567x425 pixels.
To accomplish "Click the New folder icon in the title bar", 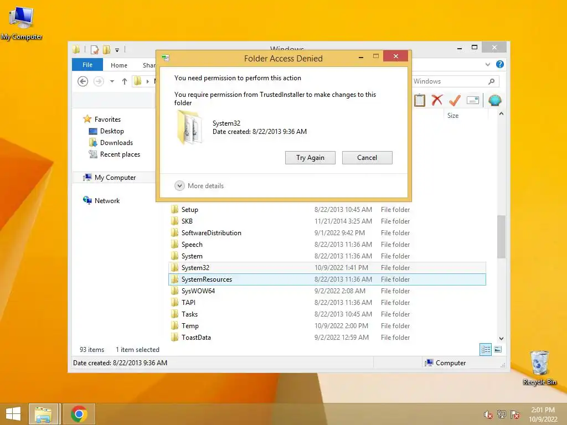I will pos(106,49).
